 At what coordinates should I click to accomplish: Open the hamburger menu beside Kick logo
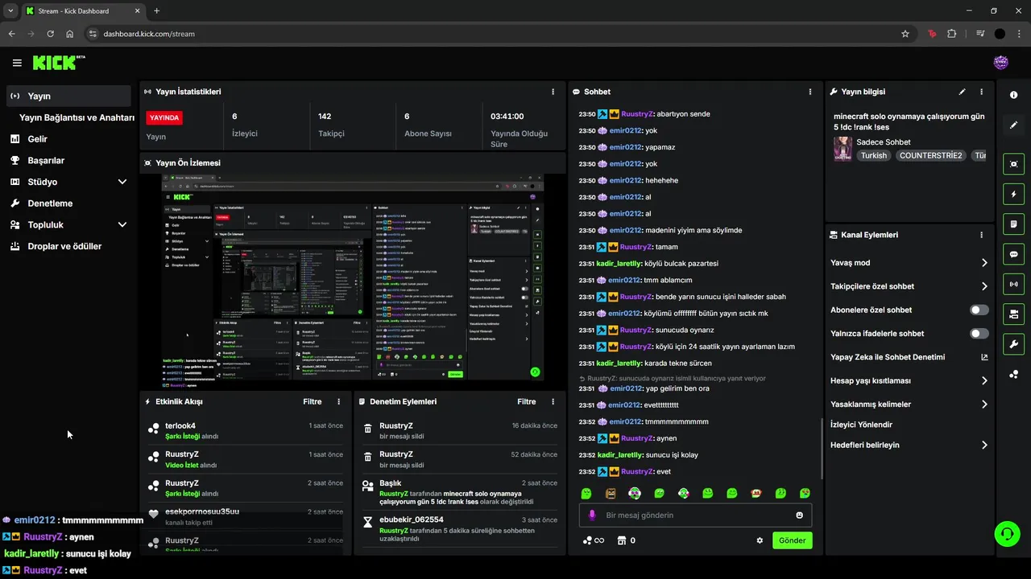pos(17,63)
